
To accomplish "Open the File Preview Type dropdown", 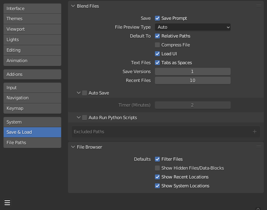I will (193, 27).
